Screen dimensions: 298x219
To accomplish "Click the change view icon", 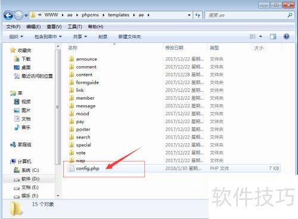I will pyautogui.click(x=253, y=36).
